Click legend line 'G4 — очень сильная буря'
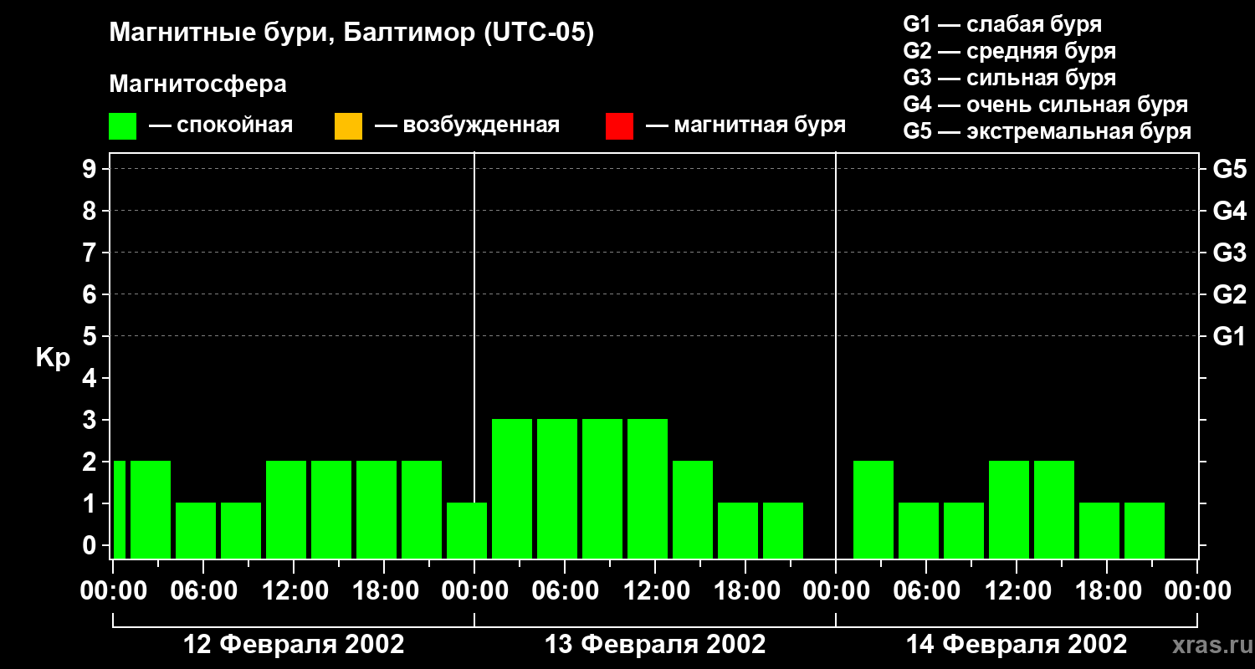 (1045, 105)
